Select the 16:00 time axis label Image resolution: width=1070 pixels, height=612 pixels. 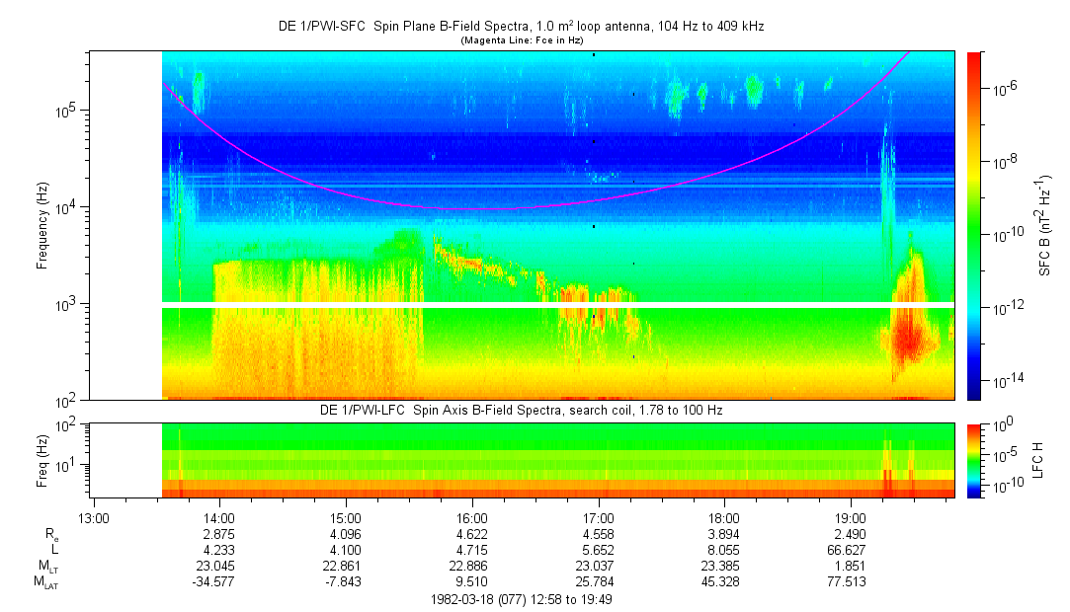point(472,517)
